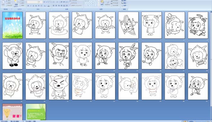Select the last green text slide thumbnail

coord(36,112)
